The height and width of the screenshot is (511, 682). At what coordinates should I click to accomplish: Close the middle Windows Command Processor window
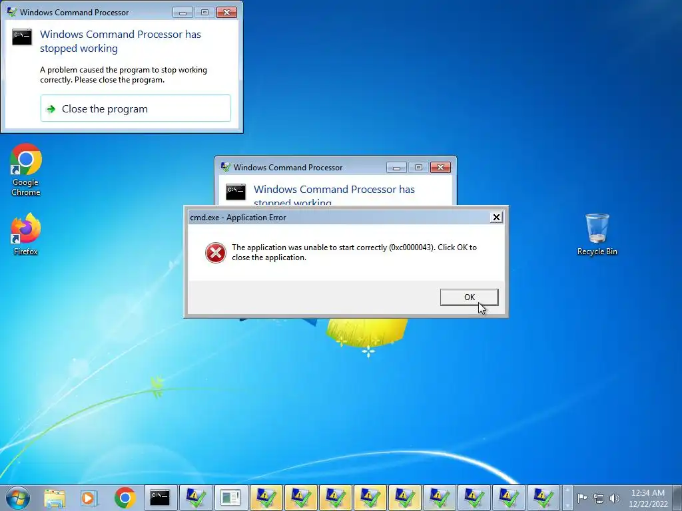[x=440, y=168]
